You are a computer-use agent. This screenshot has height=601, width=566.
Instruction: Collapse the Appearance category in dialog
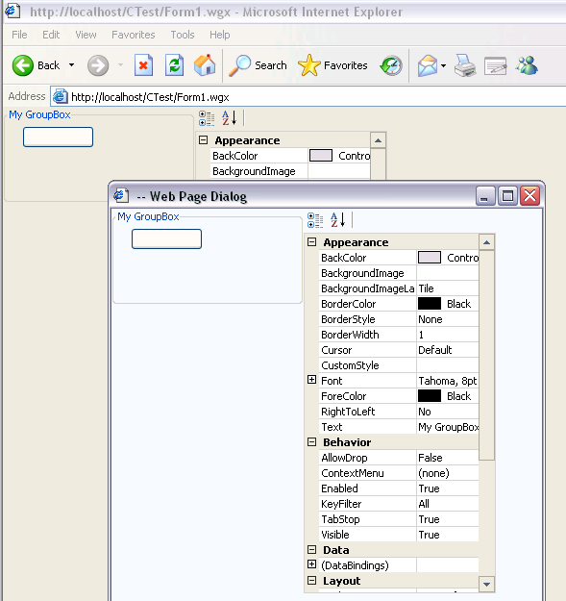(312, 242)
